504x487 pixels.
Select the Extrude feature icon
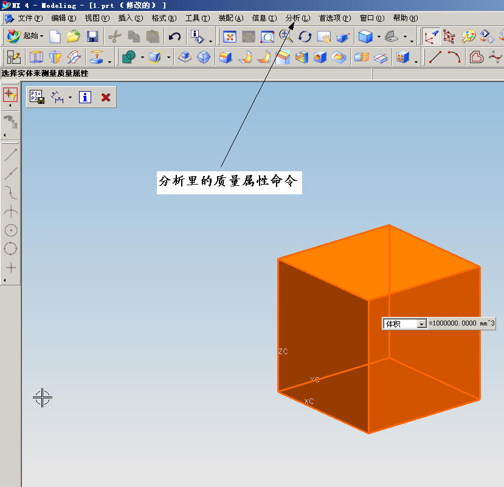tap(36, 58)
